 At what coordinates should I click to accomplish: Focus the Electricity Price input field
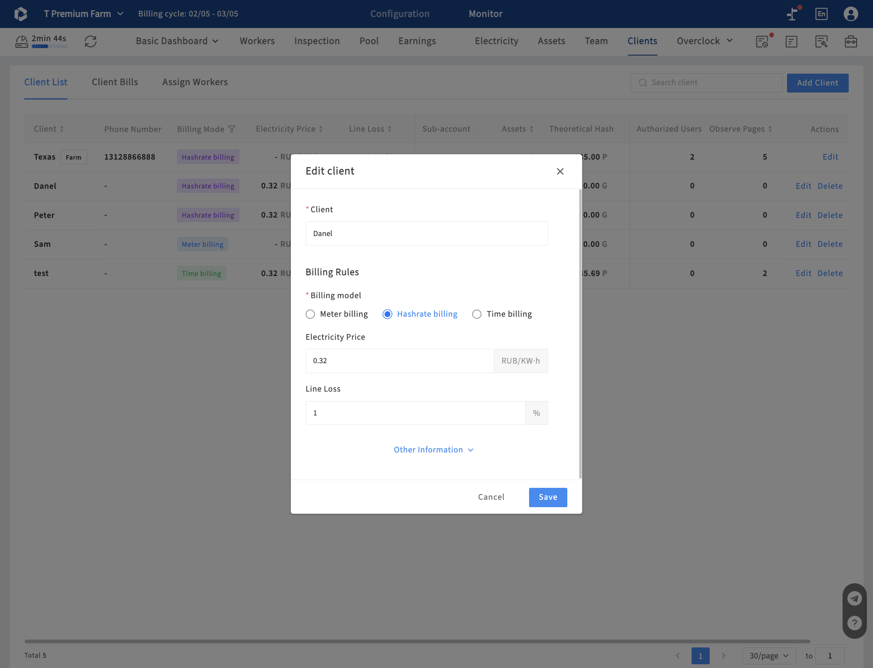click(399, 361)
